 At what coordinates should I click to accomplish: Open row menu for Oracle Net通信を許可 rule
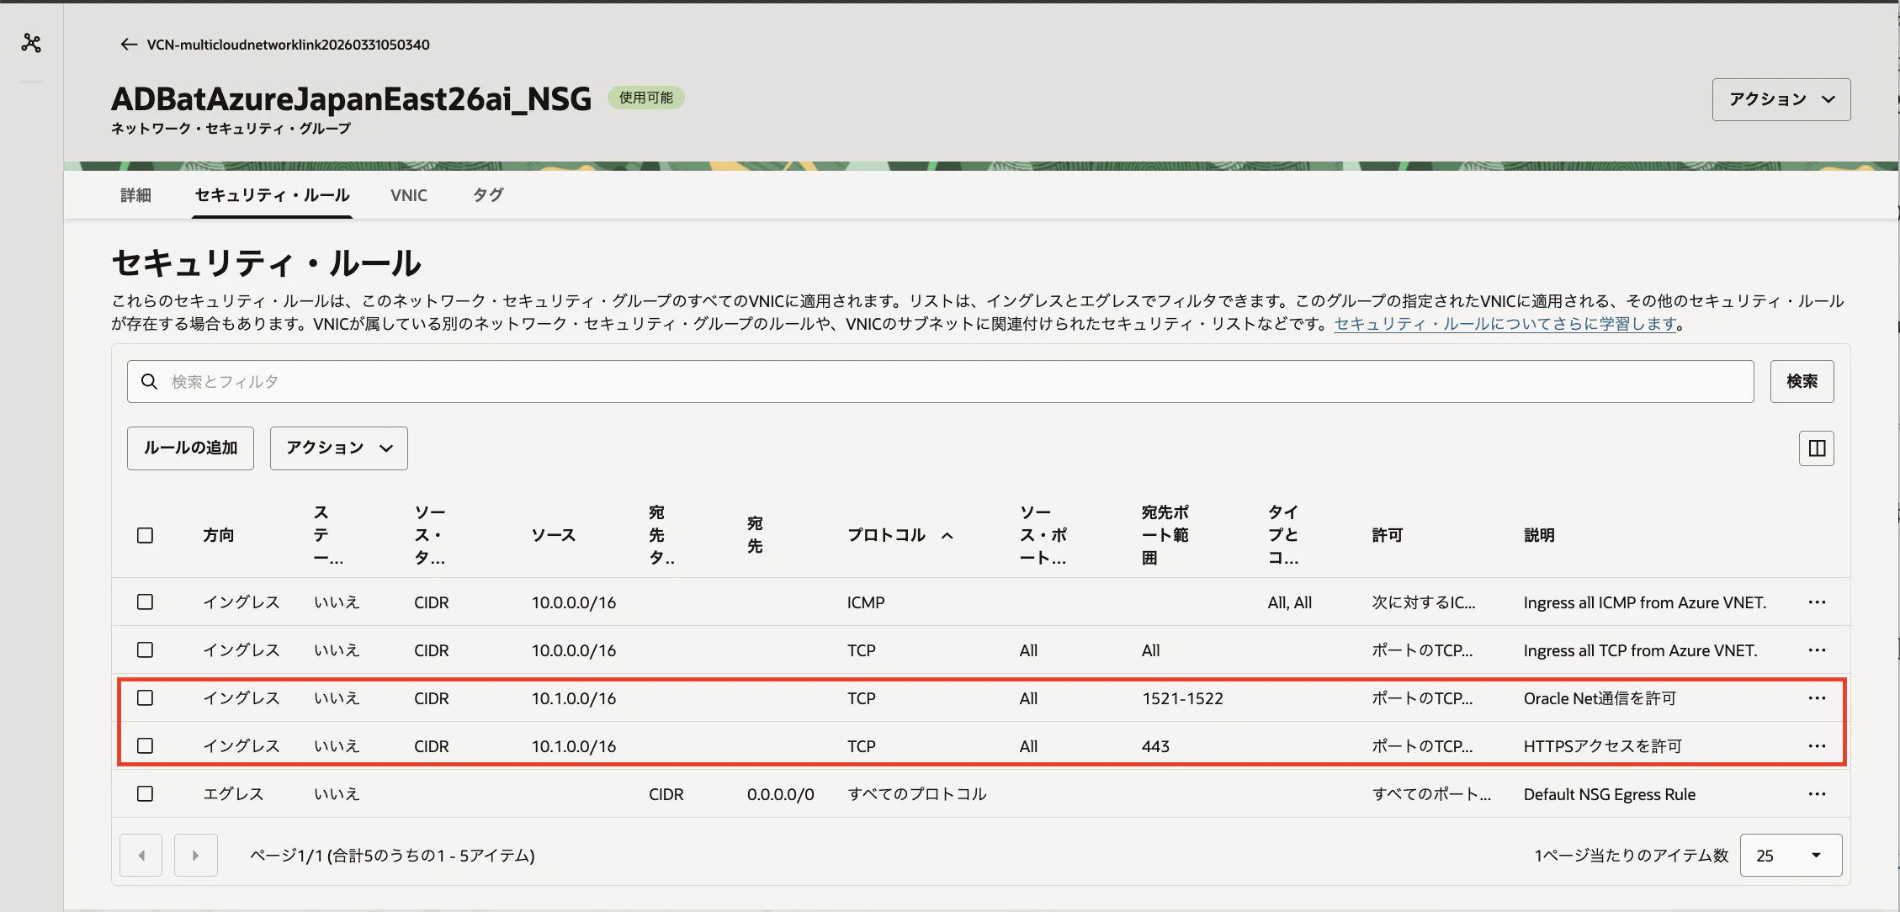1817,698
